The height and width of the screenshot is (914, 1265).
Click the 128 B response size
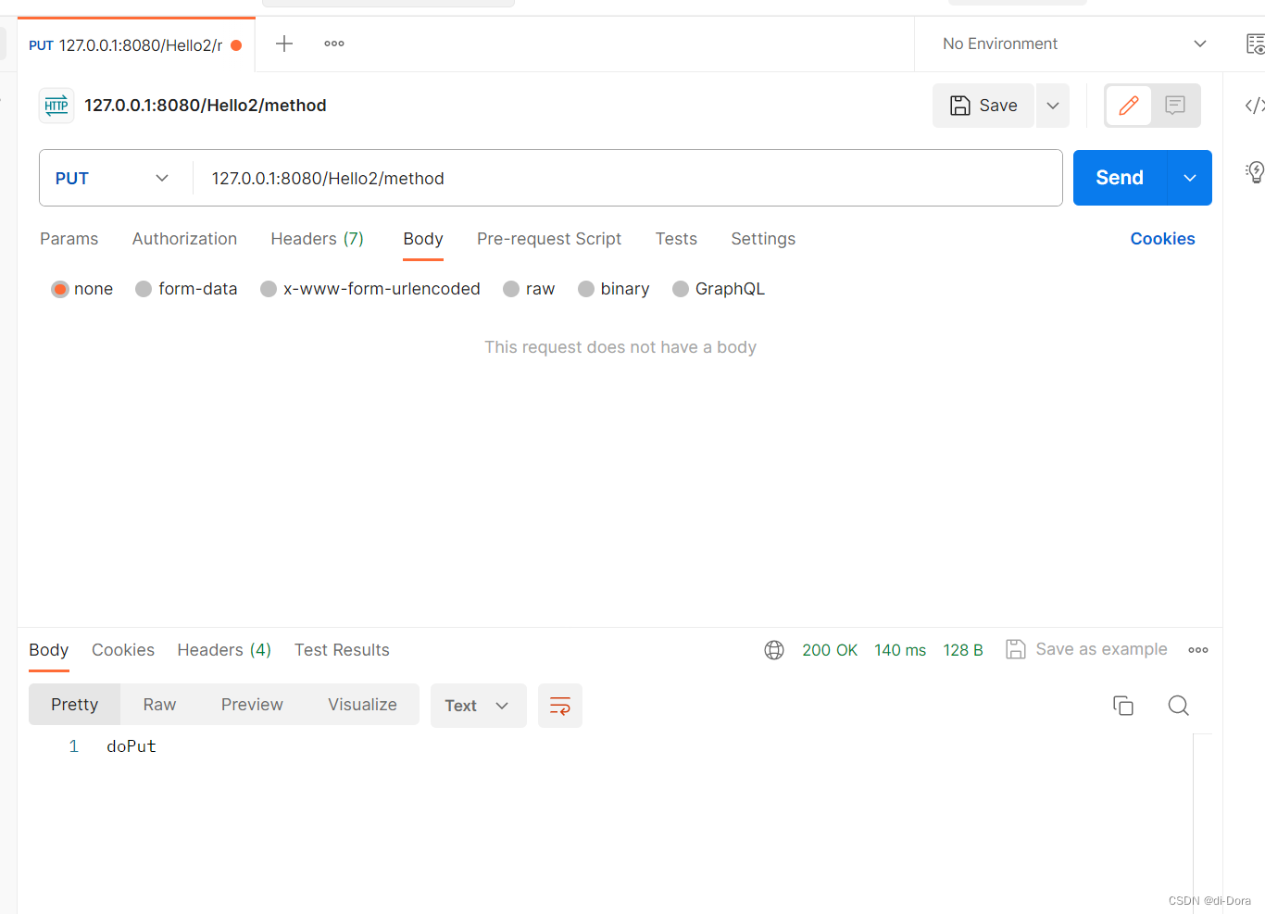point(963,650)
